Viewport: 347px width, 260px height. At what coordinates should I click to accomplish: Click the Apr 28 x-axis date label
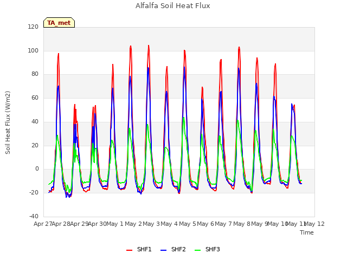(x=61, y=224)
